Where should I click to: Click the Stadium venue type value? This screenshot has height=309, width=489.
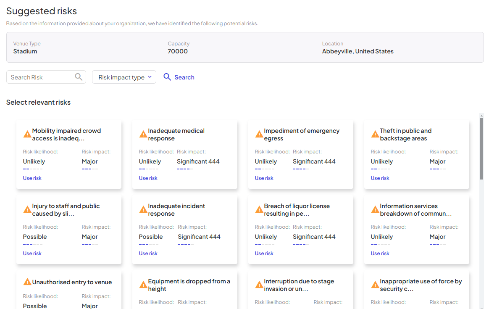click(x=25, y=51)
